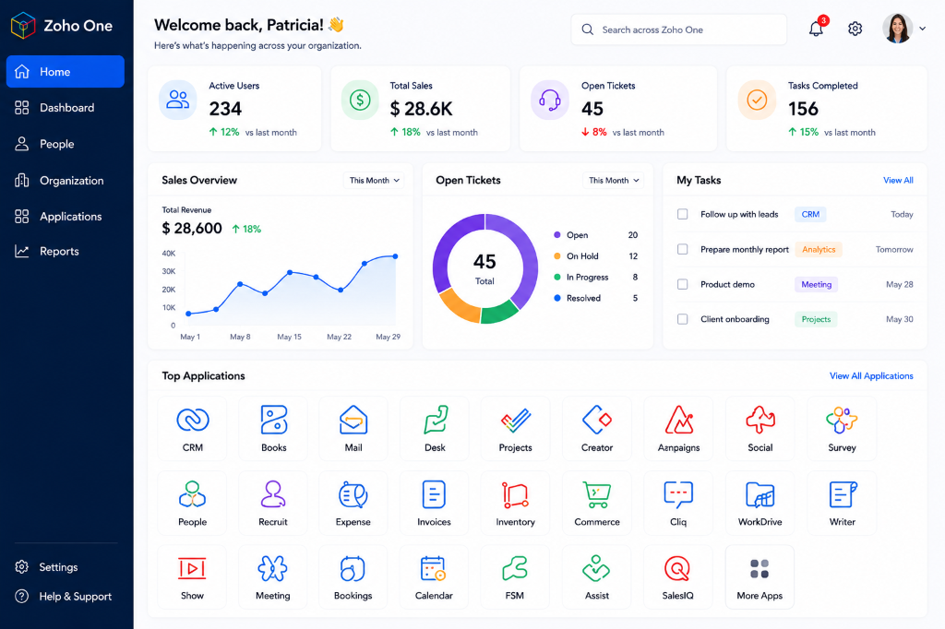Tick the Product demo task checkbox

(x=682, y=284)
